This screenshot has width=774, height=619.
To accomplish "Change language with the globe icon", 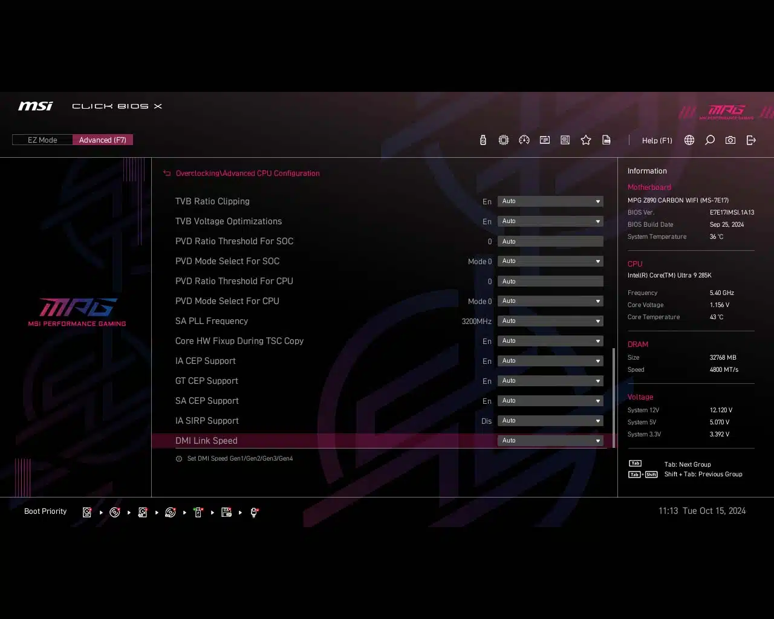I will coord(689,140).
